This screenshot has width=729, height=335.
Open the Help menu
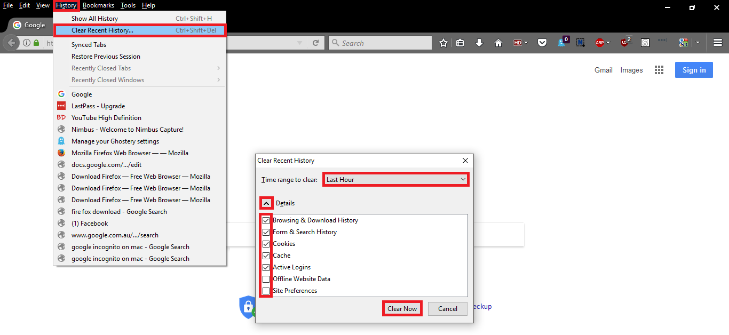click(x=148, y=5)
